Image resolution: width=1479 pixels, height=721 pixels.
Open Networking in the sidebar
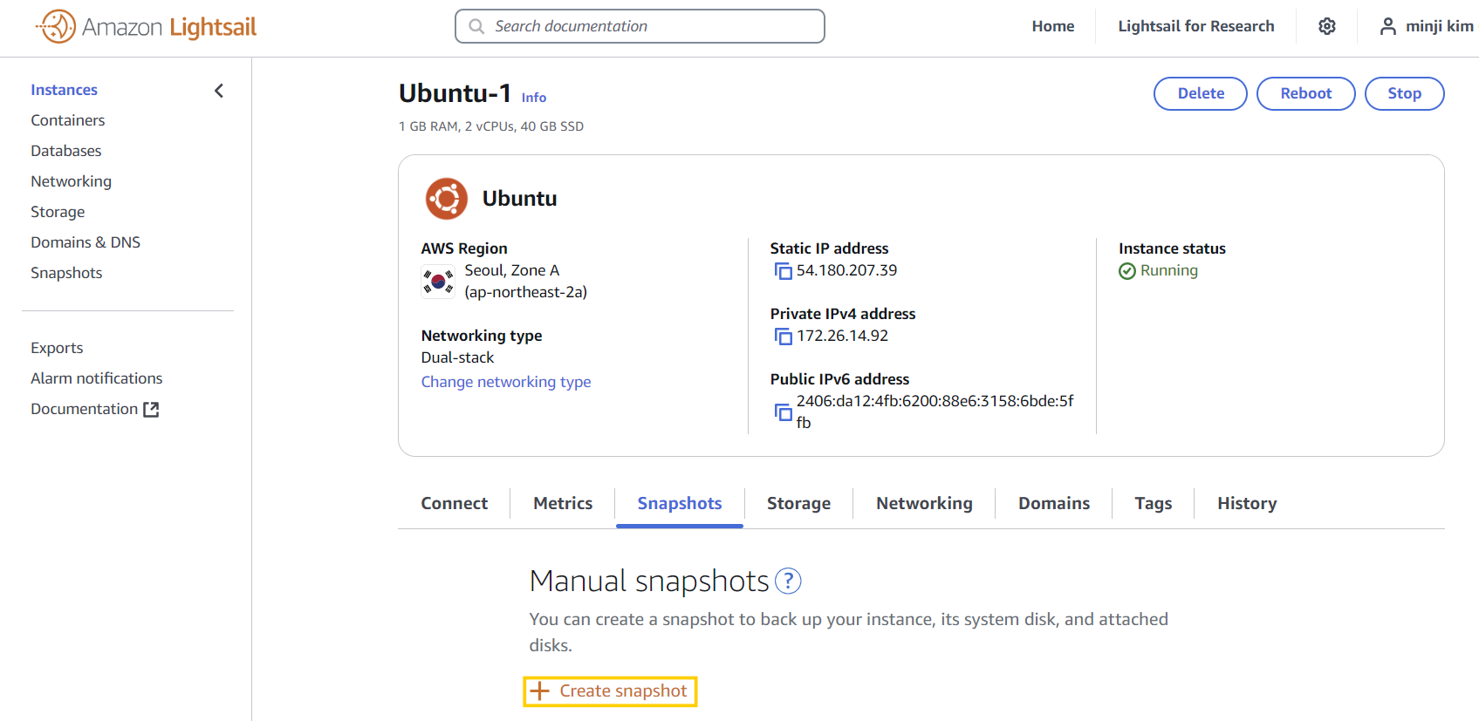coord(71,181)
